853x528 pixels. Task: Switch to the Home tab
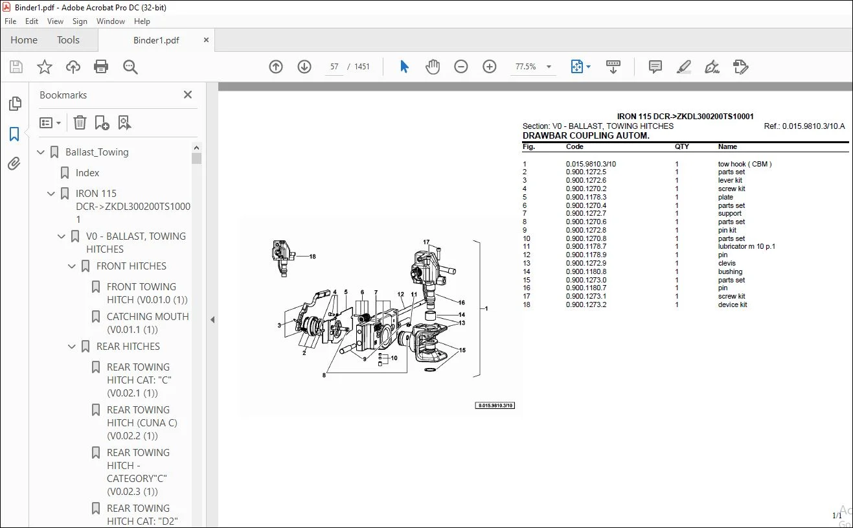click(x=24, y=40)
